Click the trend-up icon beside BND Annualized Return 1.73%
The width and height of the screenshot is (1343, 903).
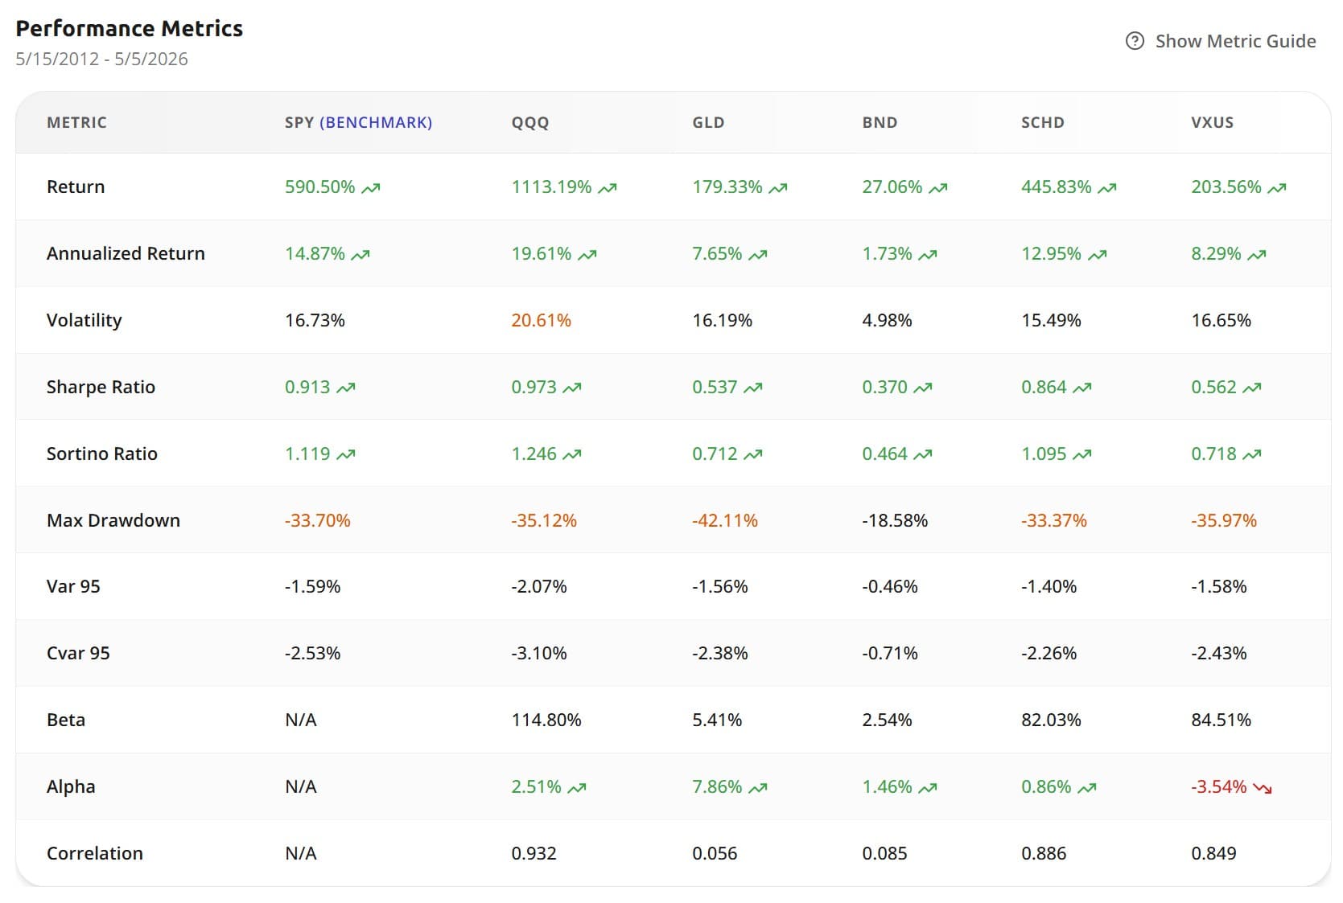click(928, 255)
